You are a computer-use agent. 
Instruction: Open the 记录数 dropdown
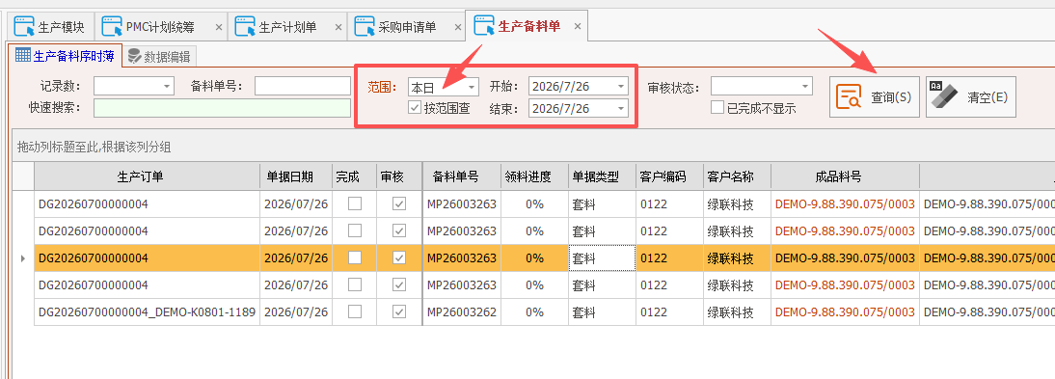pyautogui.click(x=167, y=86)
